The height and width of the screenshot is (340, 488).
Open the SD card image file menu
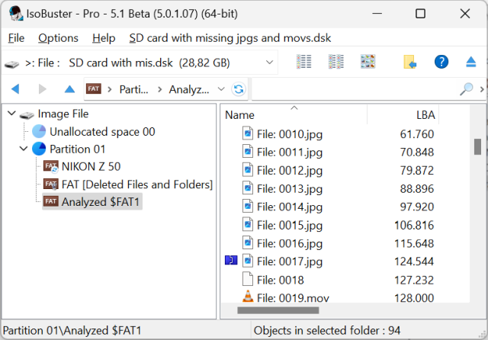230,38
